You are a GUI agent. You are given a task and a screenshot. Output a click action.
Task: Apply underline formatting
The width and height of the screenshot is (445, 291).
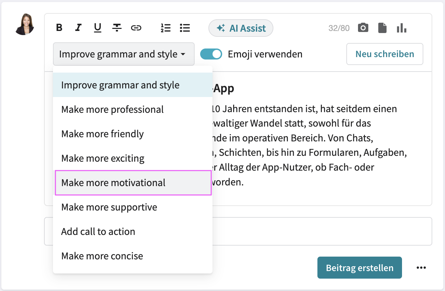coord(97,28)
